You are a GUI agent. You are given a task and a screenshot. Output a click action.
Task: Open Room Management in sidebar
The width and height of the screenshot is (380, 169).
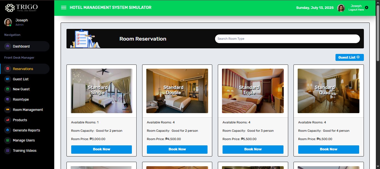25,110
